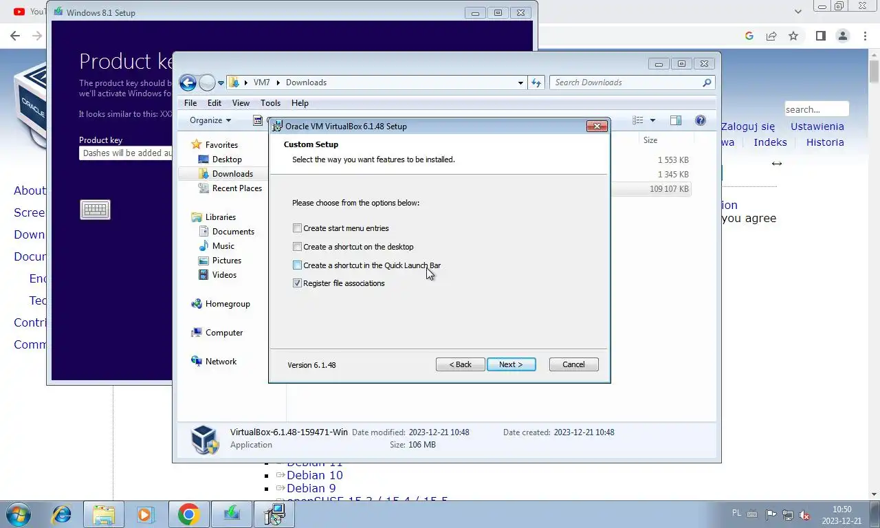This screenshot has height=528, width=880.
Task: Click the PL language indicator in the tray
Action: coord(737,514)
